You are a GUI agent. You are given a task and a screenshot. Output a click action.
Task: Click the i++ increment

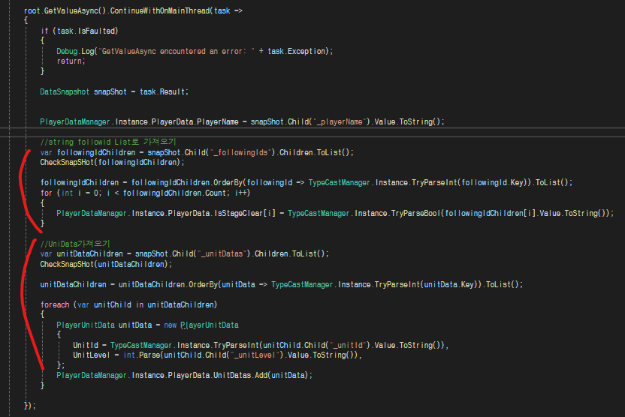(x=240, y=193)
